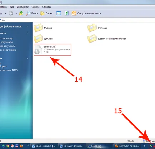
Task: Select the System Volume Information folder
Action: point(107,39)
